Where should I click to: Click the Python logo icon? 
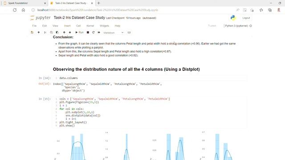click(x=233, y=18)
